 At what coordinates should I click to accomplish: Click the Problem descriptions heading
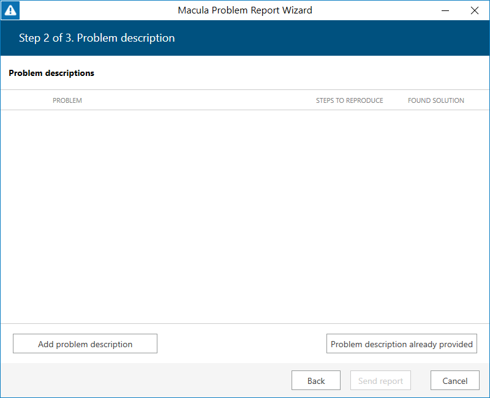click(x=51, y=73)
